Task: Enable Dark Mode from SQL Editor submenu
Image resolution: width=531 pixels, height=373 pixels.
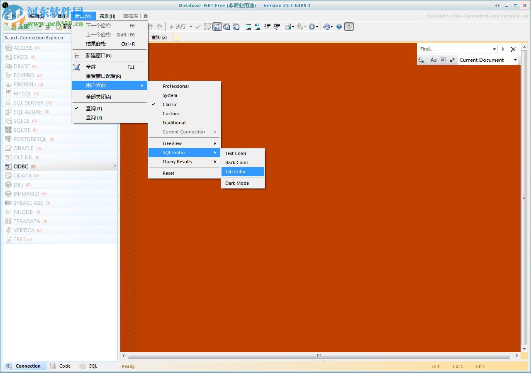Action: (243, 183)
